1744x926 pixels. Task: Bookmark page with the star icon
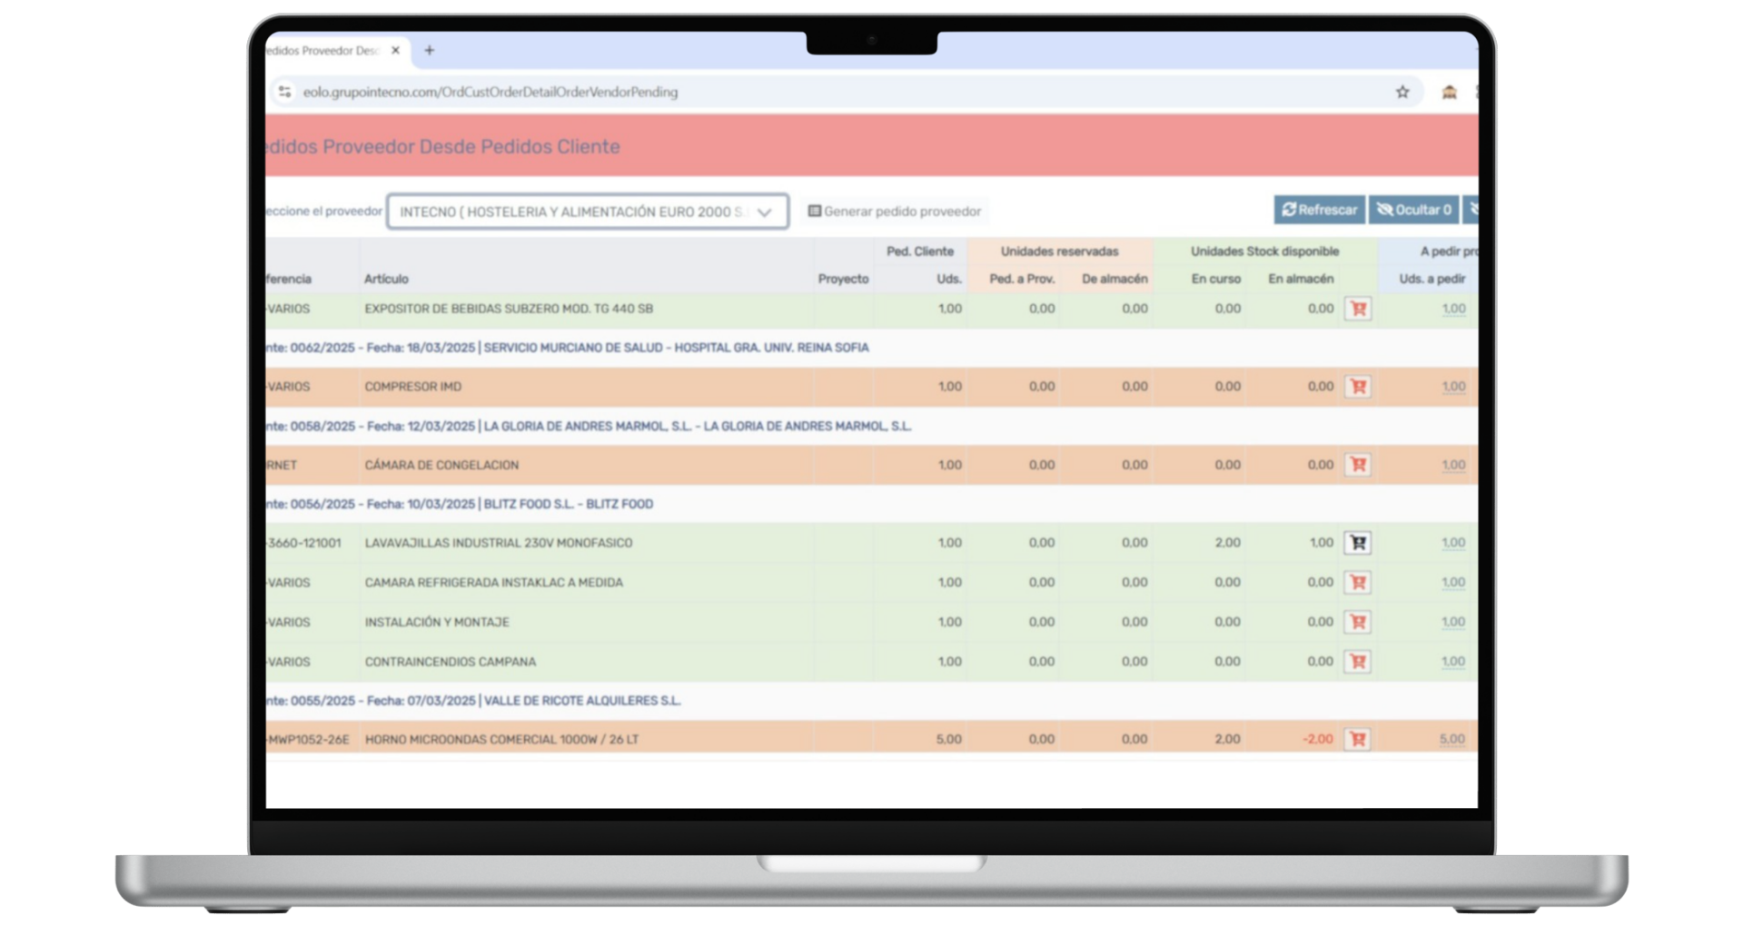pos(1402,92)
